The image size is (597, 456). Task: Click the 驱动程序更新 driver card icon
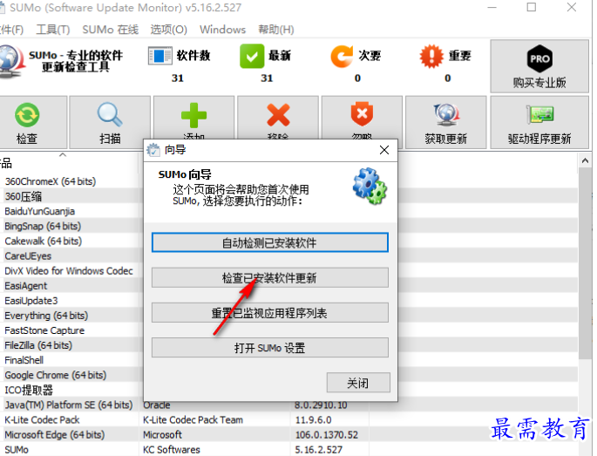click(x=539, y=115)
